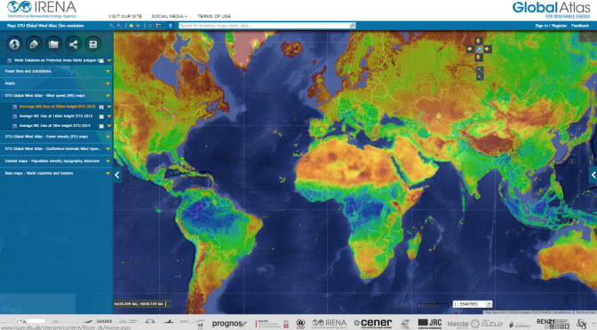The width and height of the screenshot is (597, 330).
Task: Open options arrow for Average WS 50m layer
Action: [x=109, y=126]
